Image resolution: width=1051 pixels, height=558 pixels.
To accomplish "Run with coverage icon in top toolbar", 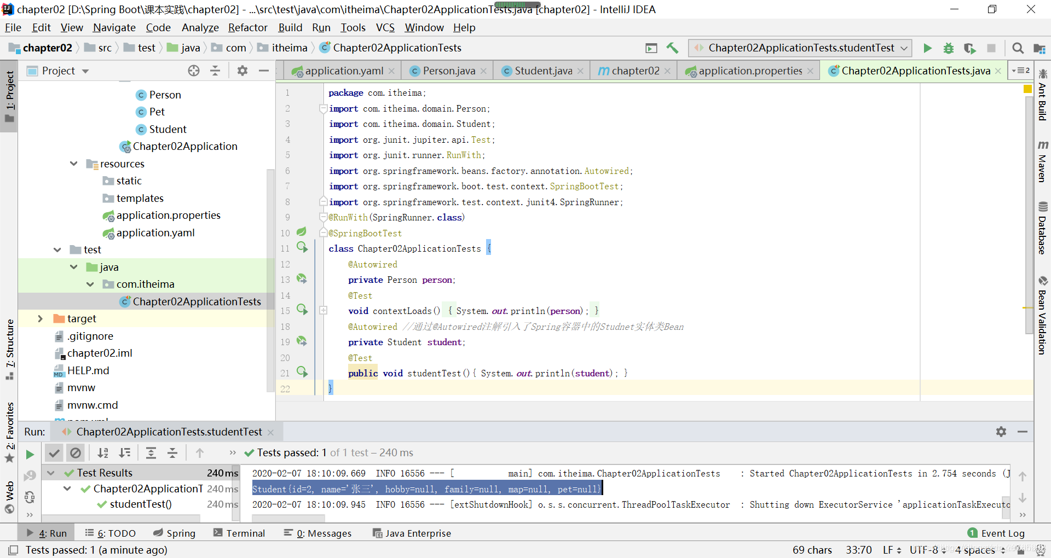I will [970, 48].
